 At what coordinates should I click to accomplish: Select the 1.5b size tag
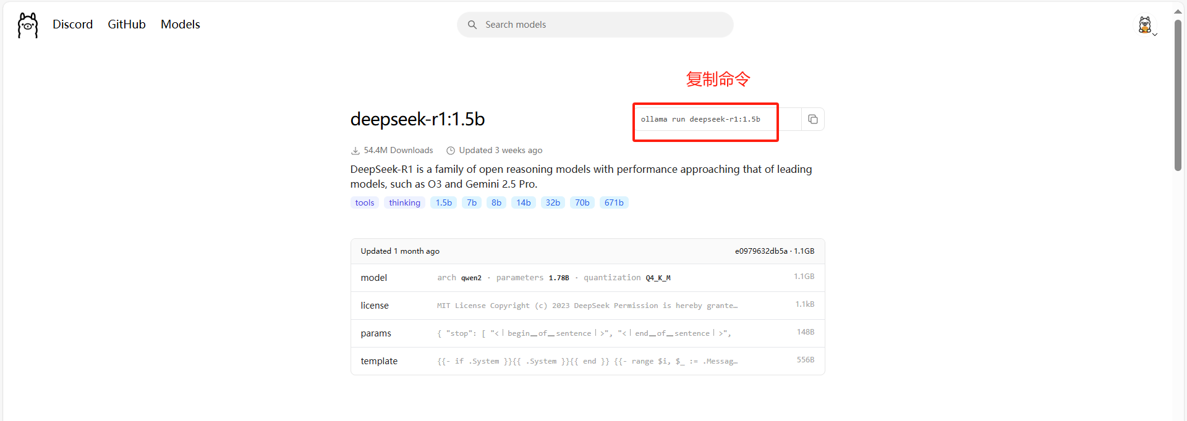443,202
